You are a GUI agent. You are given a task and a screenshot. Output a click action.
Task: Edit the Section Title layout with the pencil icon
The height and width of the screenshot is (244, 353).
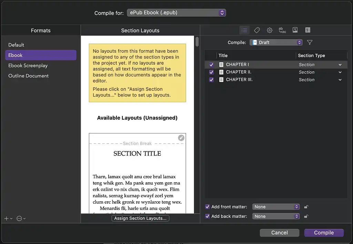181,138
